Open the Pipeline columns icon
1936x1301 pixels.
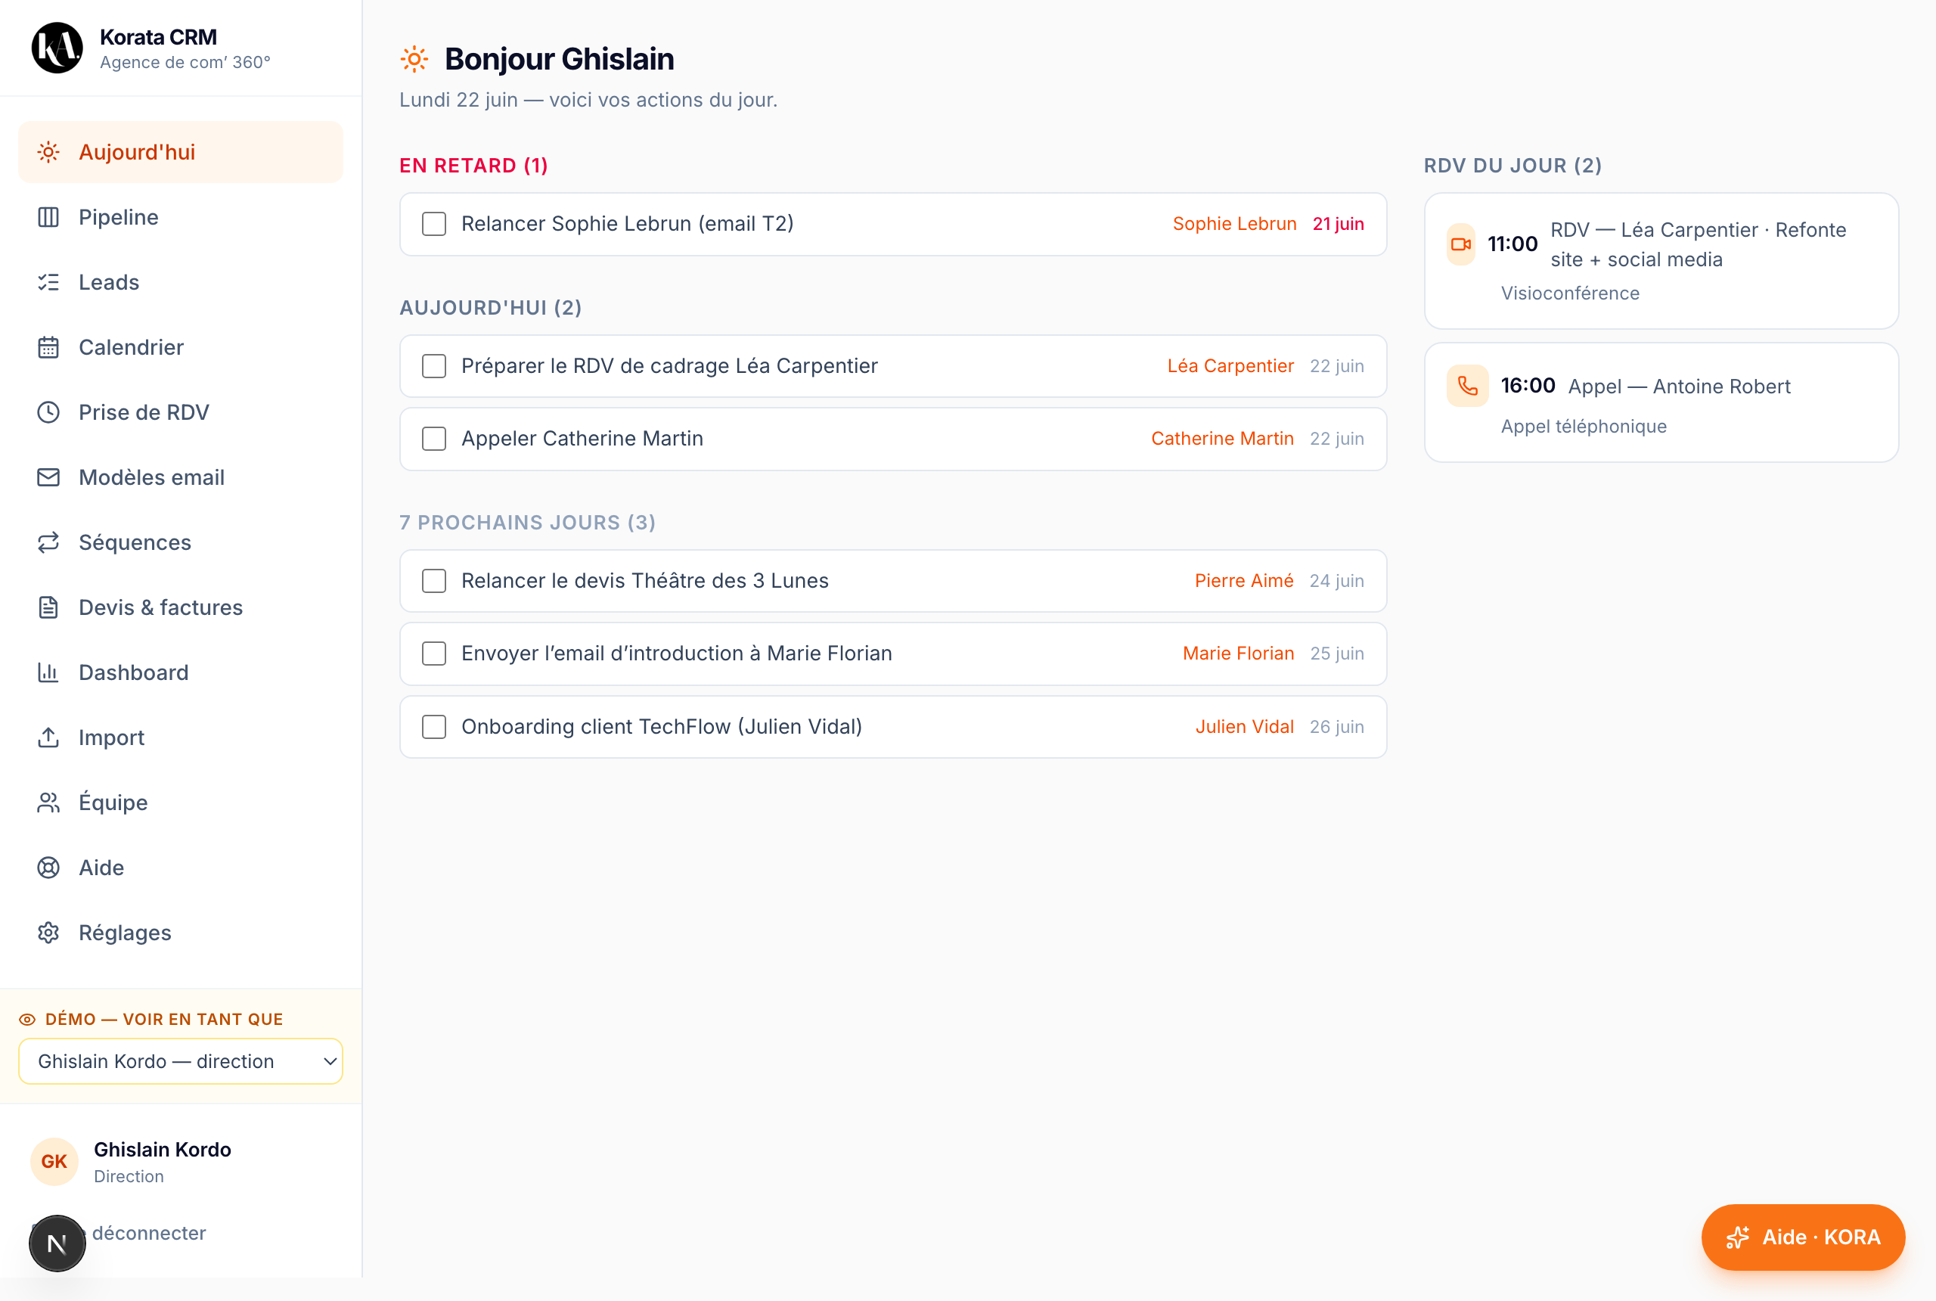point(48,217)
